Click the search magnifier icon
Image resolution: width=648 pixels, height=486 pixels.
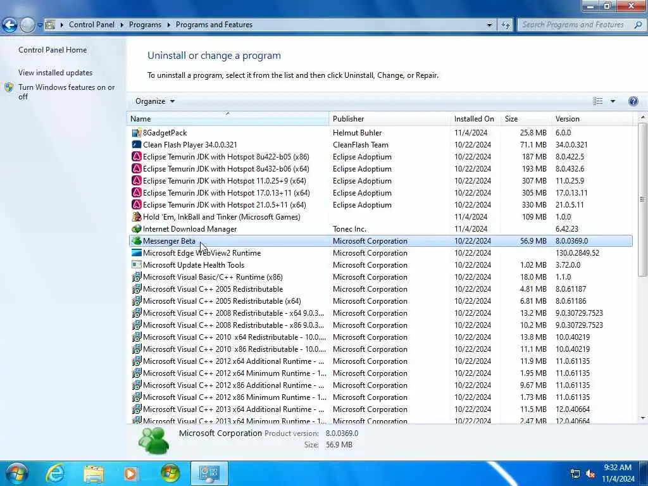point(638,25)
